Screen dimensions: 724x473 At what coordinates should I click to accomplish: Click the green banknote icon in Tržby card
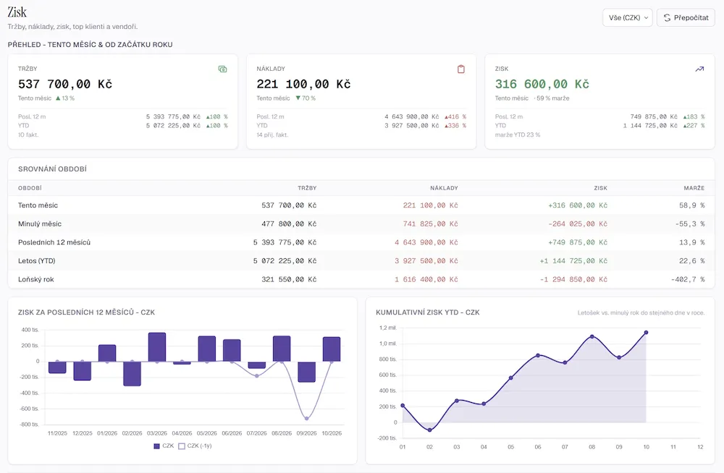click(x=222, y=69)
